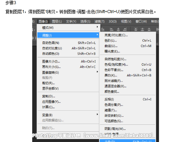Expand the 模式(M) submenu
172x142 pixels.
[68, 28]
